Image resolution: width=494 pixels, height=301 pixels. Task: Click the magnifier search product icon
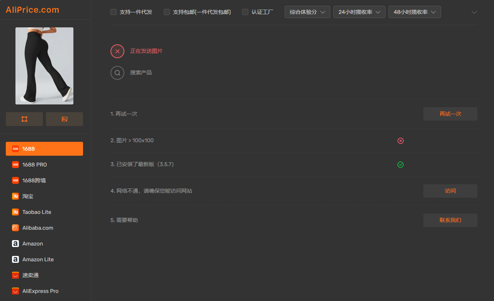click(117, 73)
